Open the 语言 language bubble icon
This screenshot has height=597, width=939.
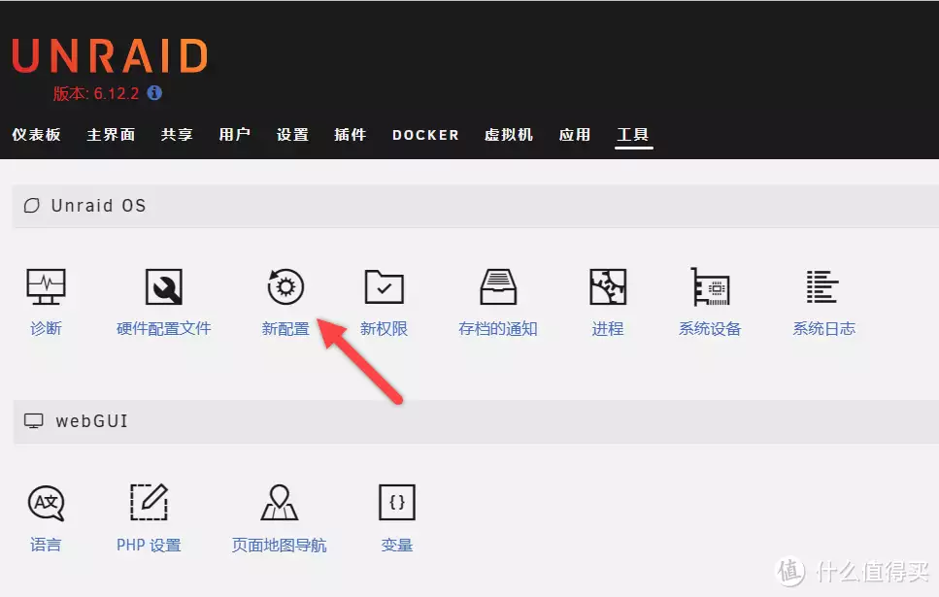pyautogui.click(x=46, y=503)
